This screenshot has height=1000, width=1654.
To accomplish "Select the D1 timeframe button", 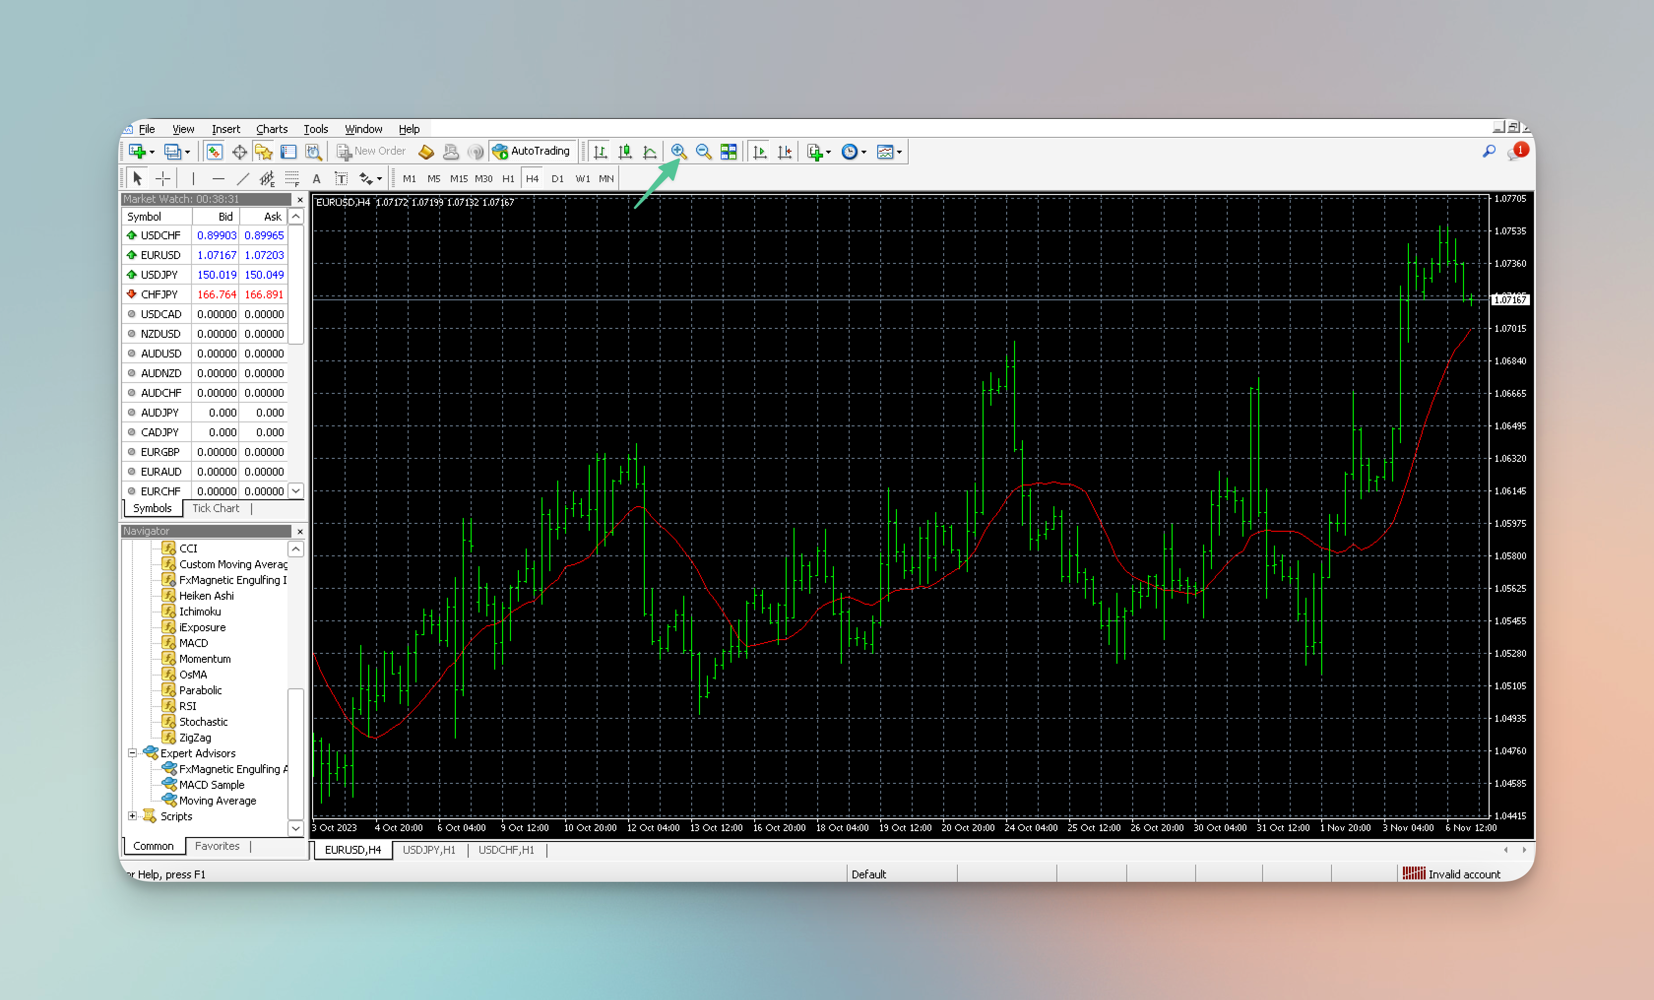I will click(x=557, y=179).
